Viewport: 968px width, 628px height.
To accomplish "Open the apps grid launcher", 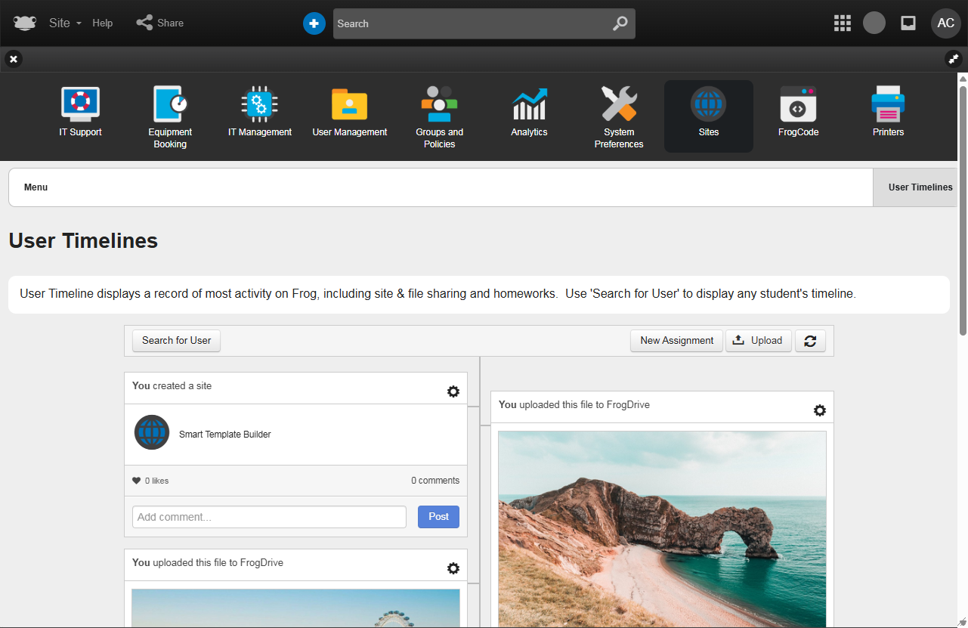I will [x=842, y=23].
